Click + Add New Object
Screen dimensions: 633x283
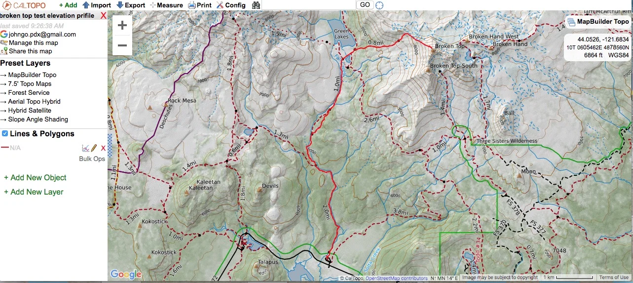[x=35, y=178]
